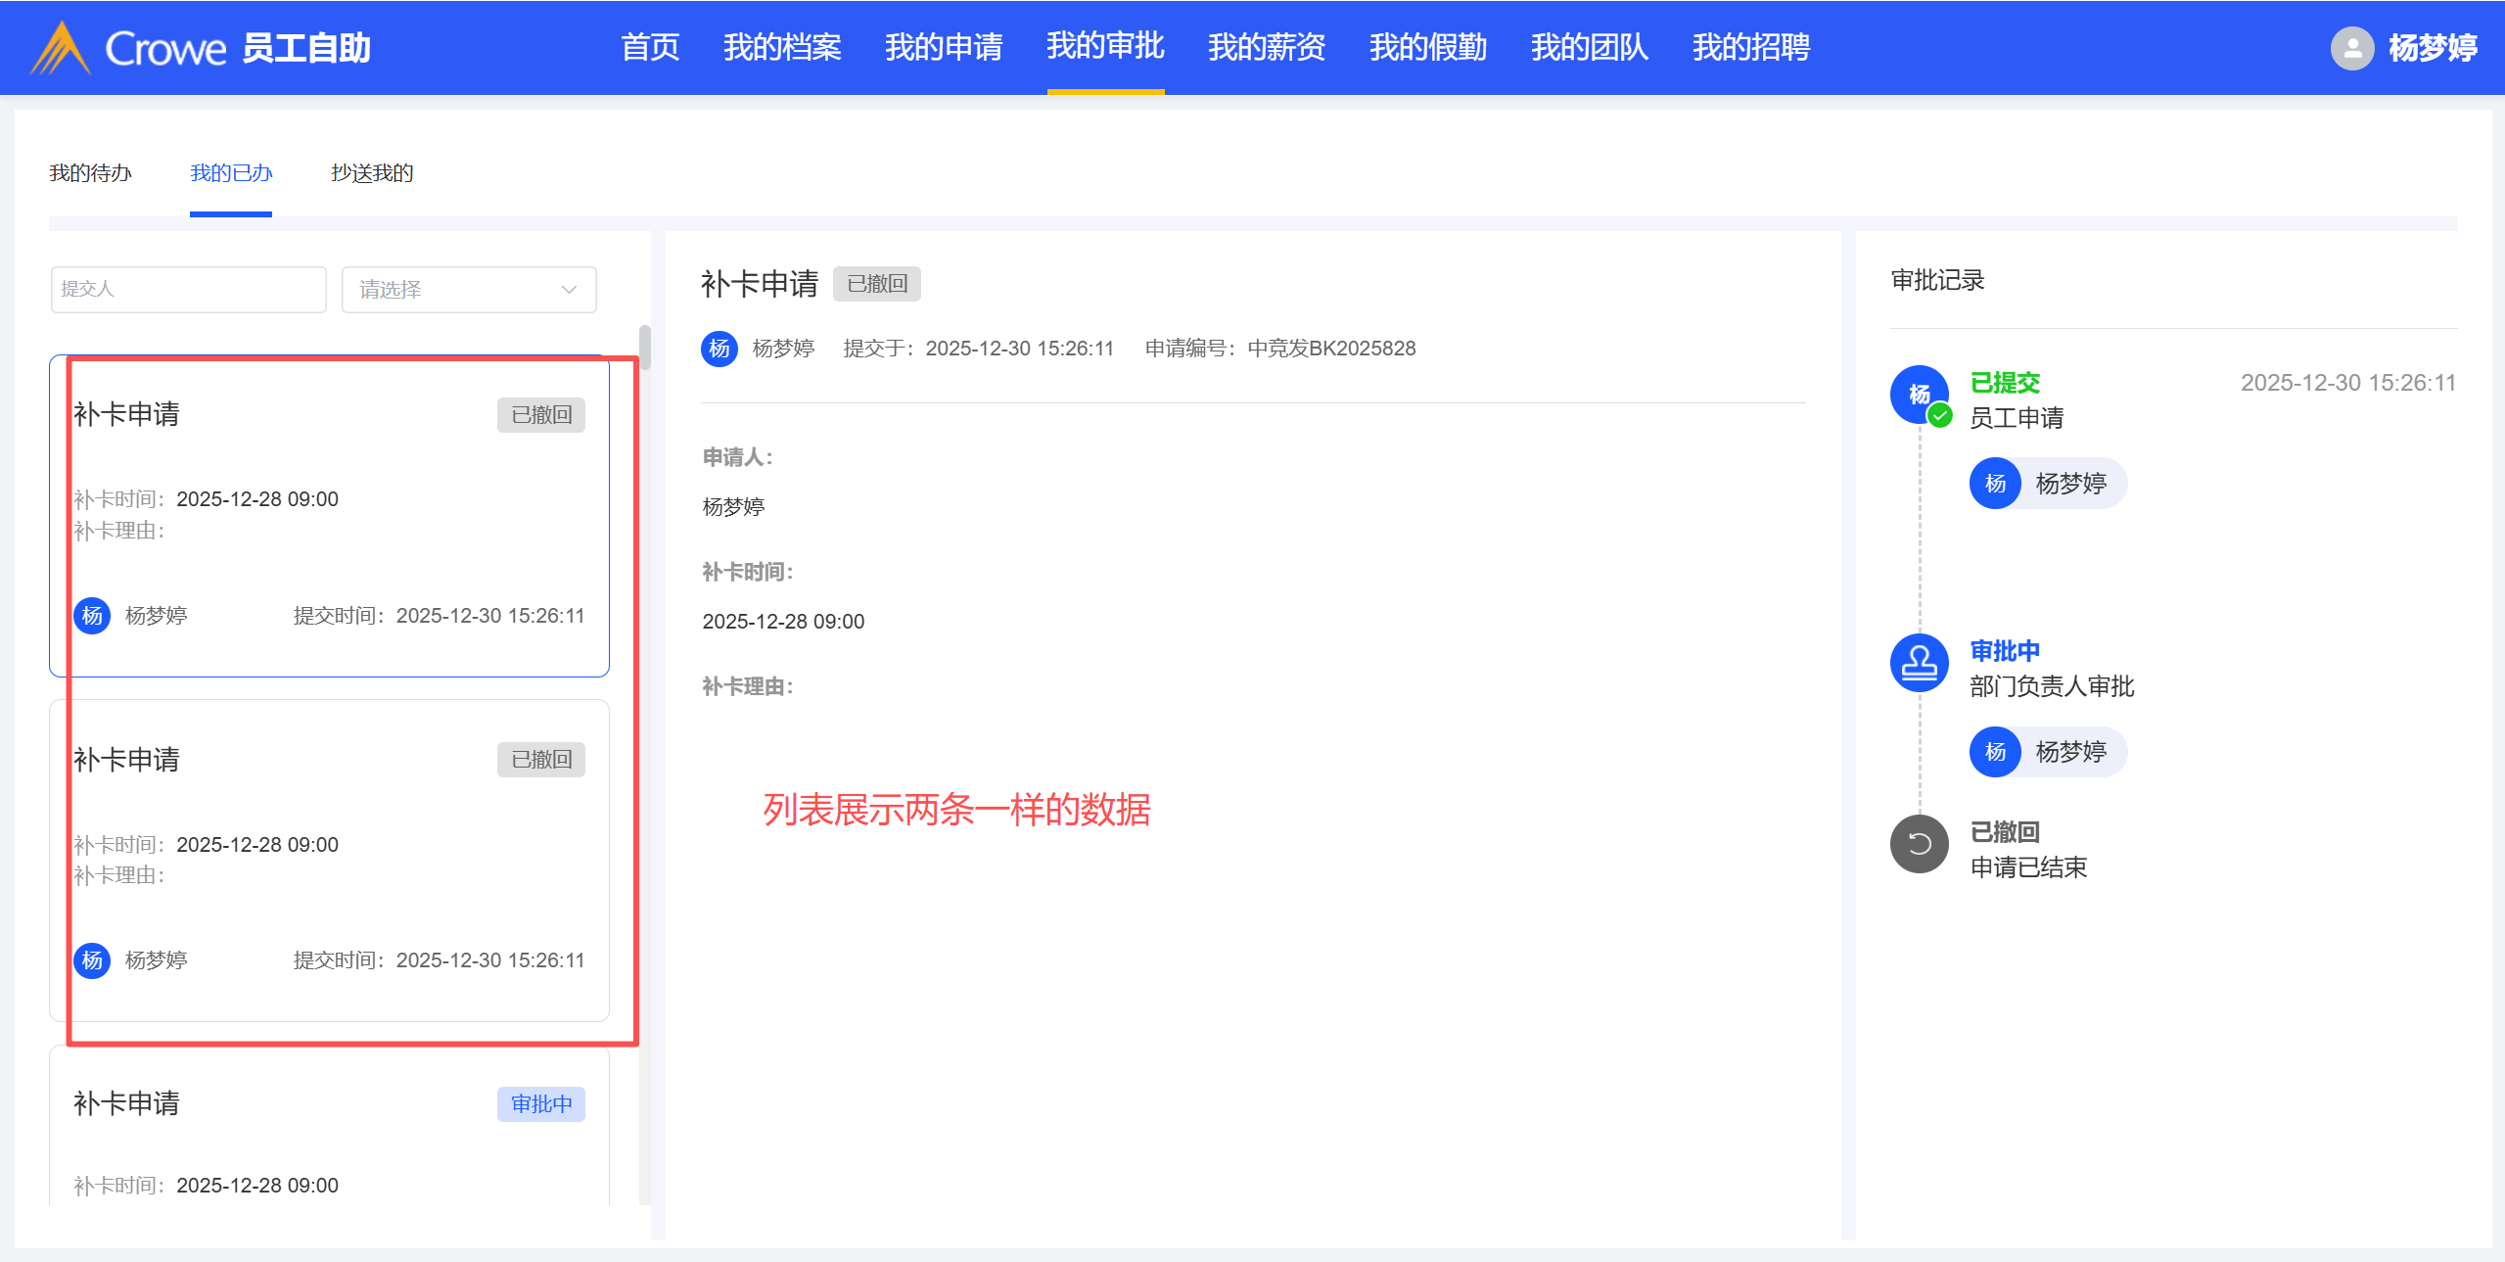Select the third 补卡申请 card marked 审批中
The height and width of the screenshot is (1262, 2505).
pos(329,1126)
